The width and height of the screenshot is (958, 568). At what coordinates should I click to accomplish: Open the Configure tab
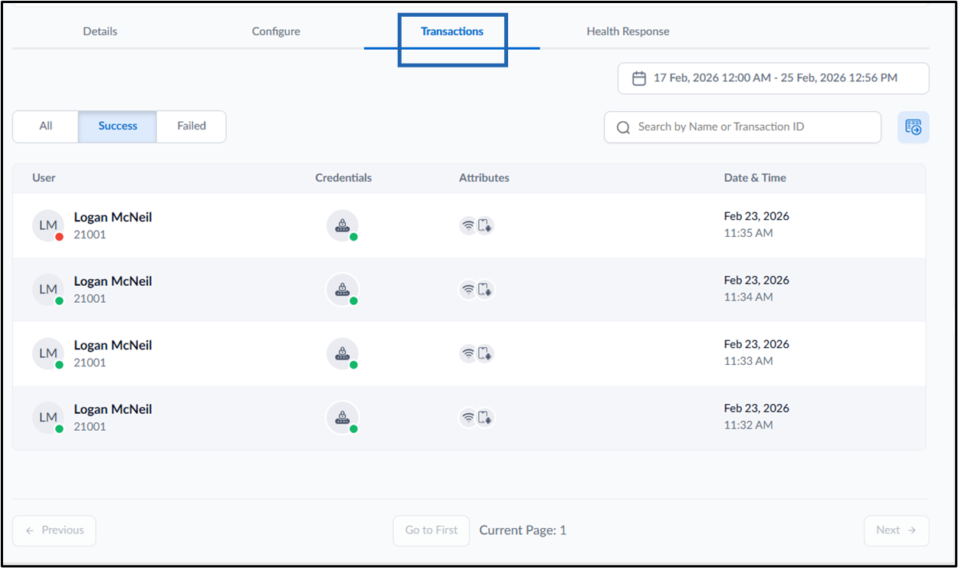[276, 31]
